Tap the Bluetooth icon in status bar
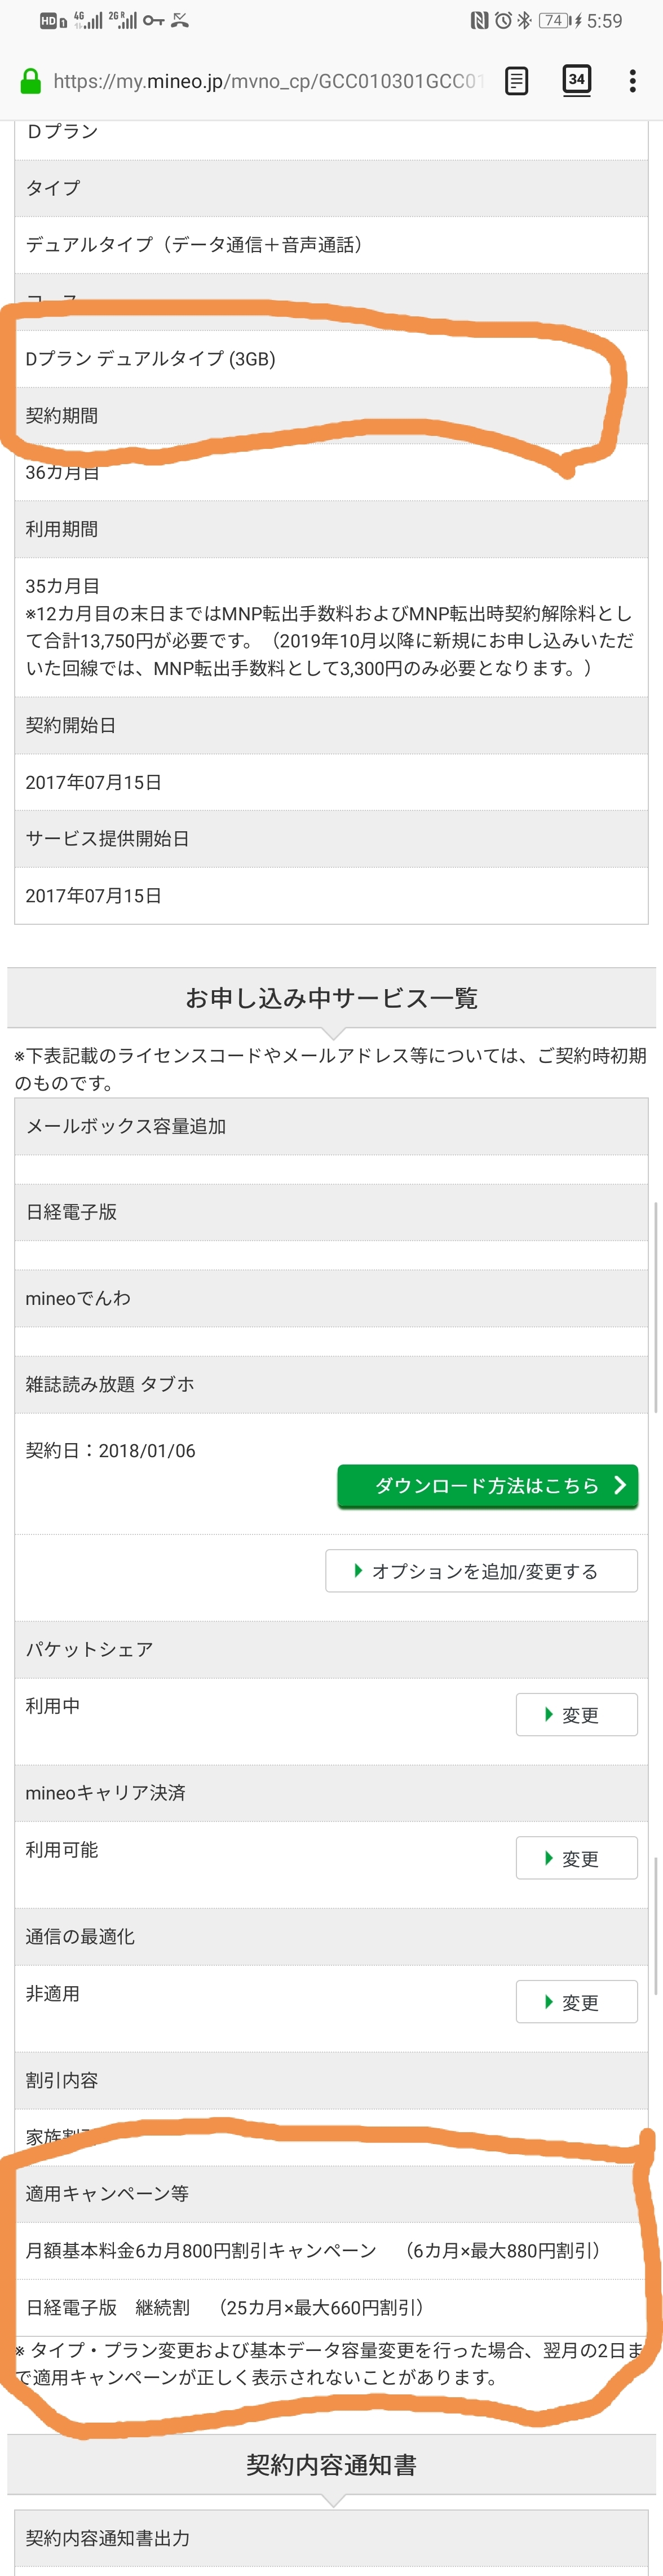 [524, 20]
